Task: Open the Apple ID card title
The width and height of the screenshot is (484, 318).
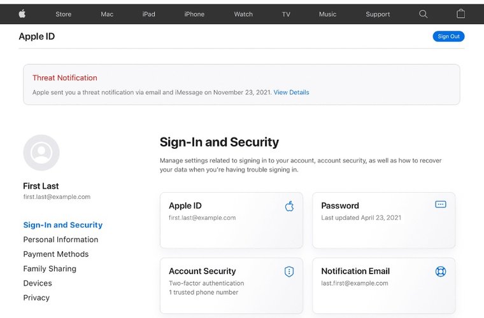Action: [185, 205]
